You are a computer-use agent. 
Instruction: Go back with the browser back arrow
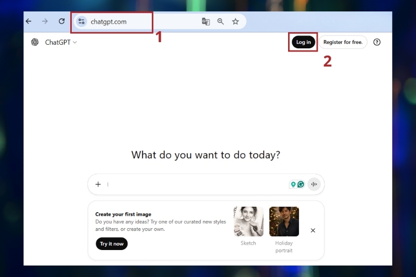pos(29,21)
